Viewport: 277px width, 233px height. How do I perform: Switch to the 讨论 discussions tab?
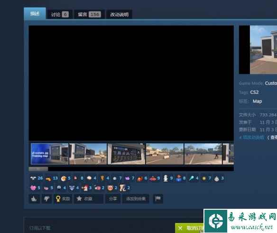coord(60,14)
